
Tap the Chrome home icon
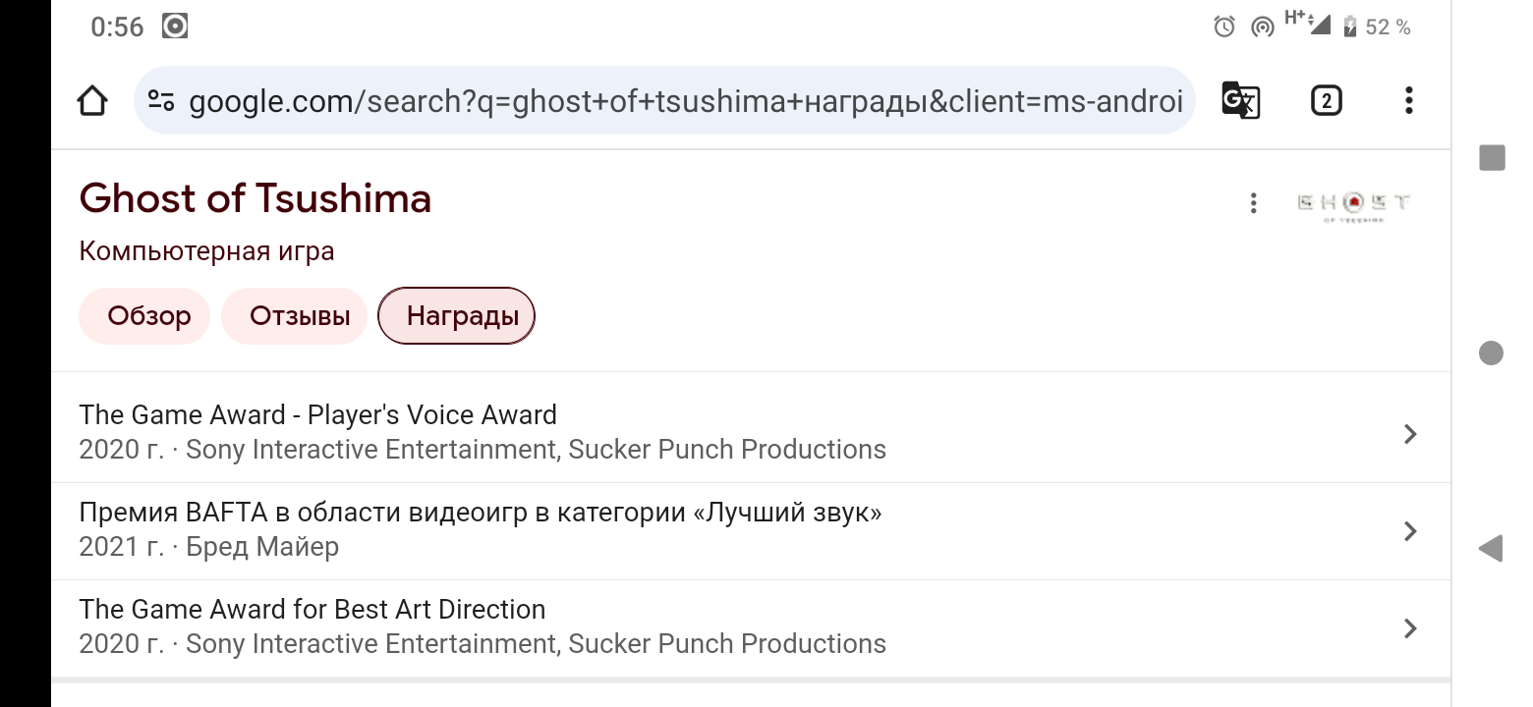pyautogui.click(x=92, y=100)
